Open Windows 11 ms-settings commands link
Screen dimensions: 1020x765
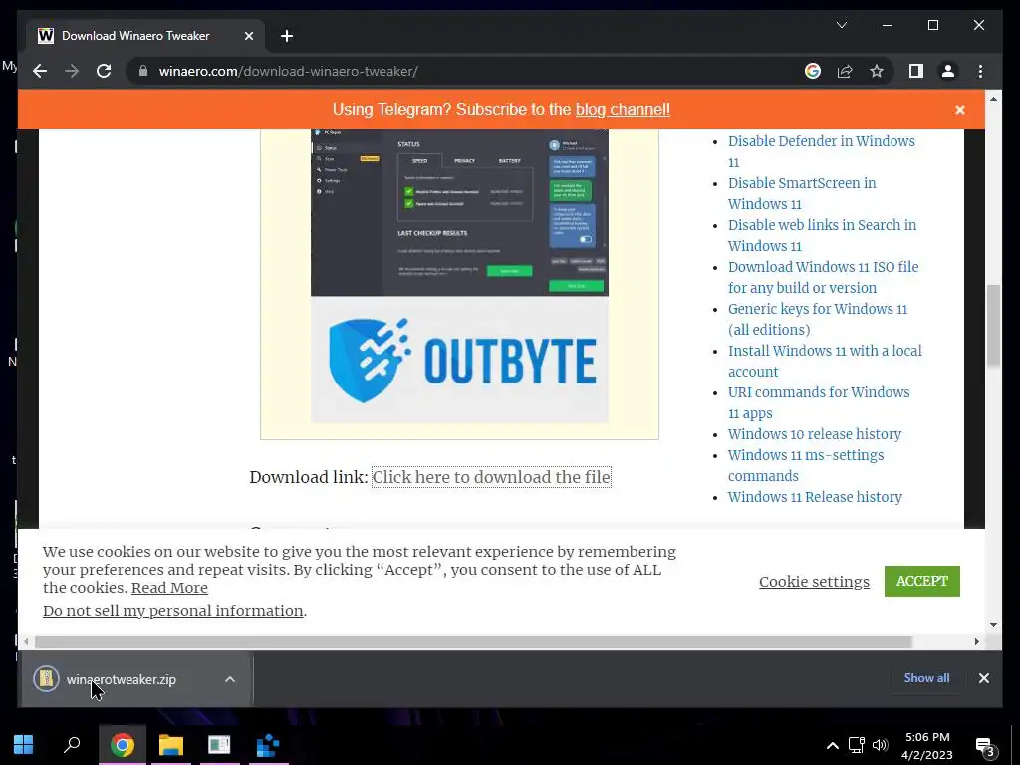[805, 465]
